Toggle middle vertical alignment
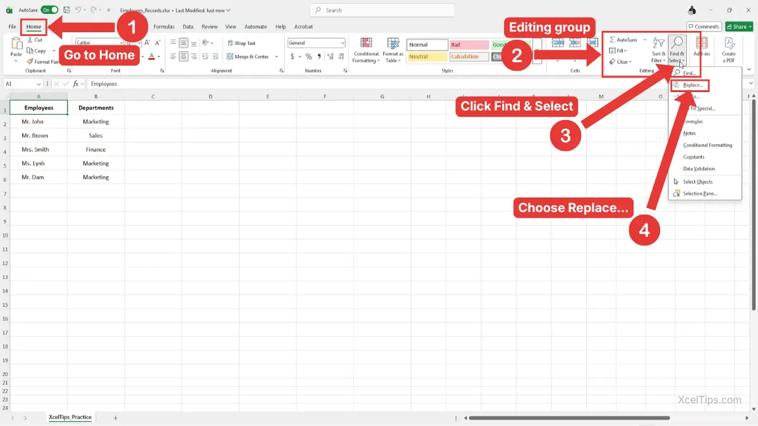Screen dimensions: 758x426 click(184, 43)
